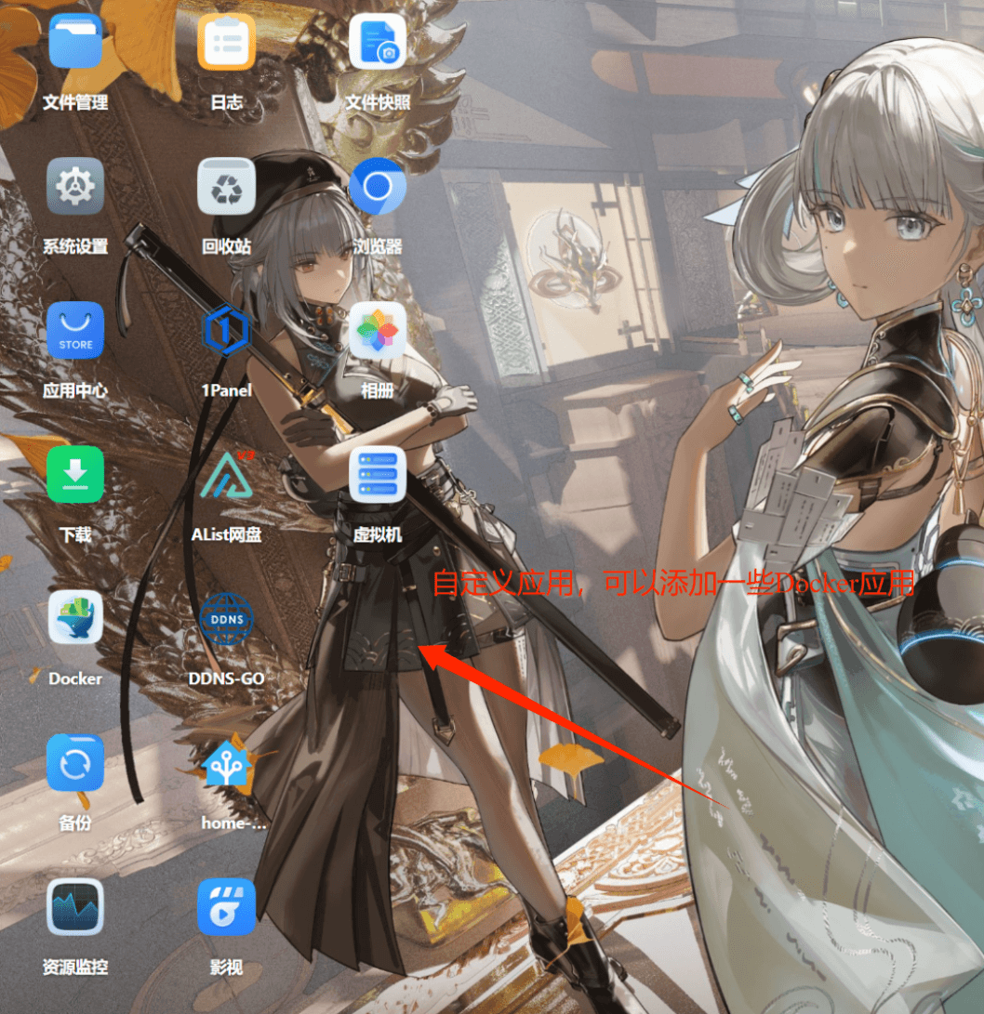Launch the AList网盘 icon
Viewport: 984px width, 1014px height.
pos(226,475)
